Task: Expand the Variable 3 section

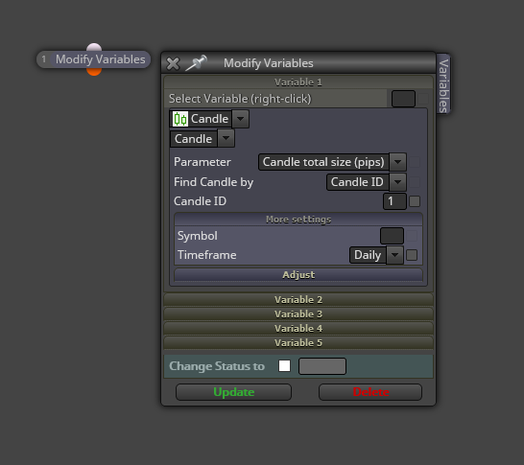Action: click(x=298, y=314)
